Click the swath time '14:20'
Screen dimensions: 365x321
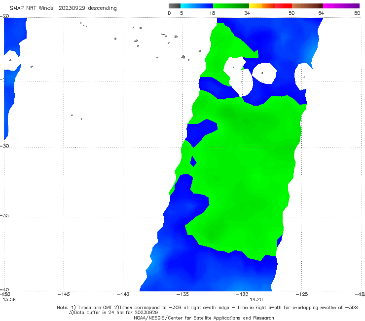pos(256,300)
